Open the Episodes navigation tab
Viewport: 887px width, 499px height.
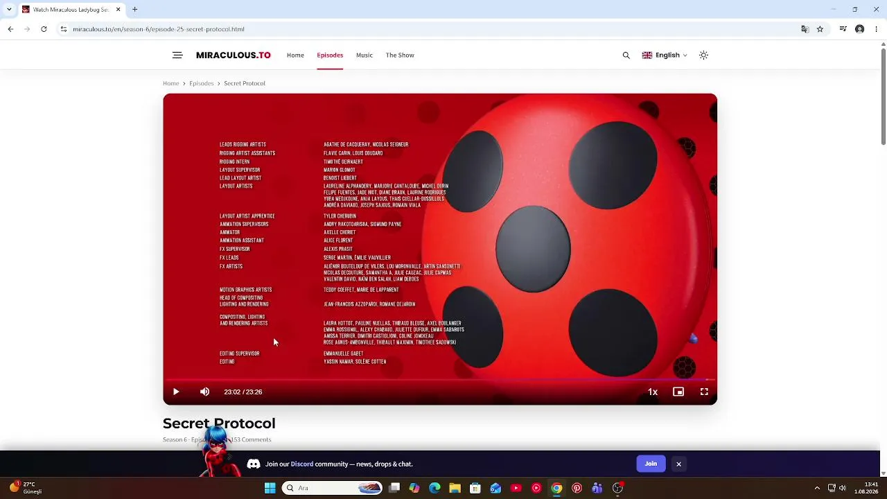coord(330,55)
